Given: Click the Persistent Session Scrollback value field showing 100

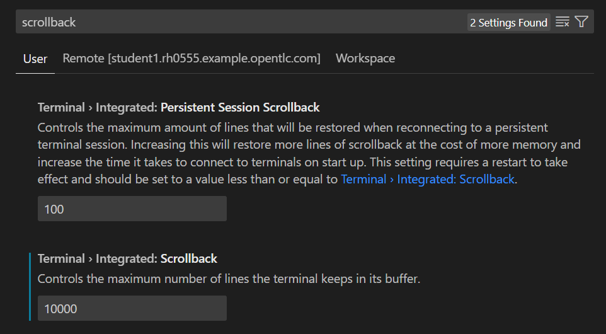Looking at the screenshot, I should coord(132,209).
